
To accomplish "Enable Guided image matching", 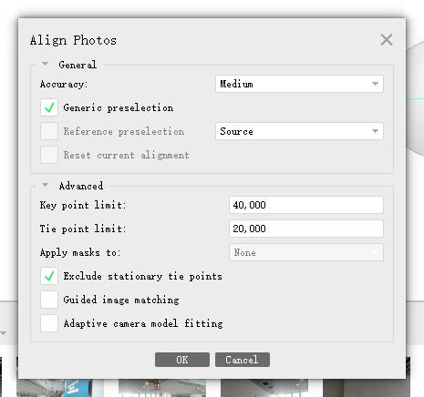I will click(49, 300).
